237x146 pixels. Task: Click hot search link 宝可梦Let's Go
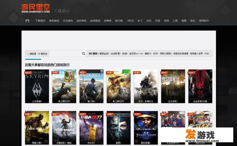(136, 54)
